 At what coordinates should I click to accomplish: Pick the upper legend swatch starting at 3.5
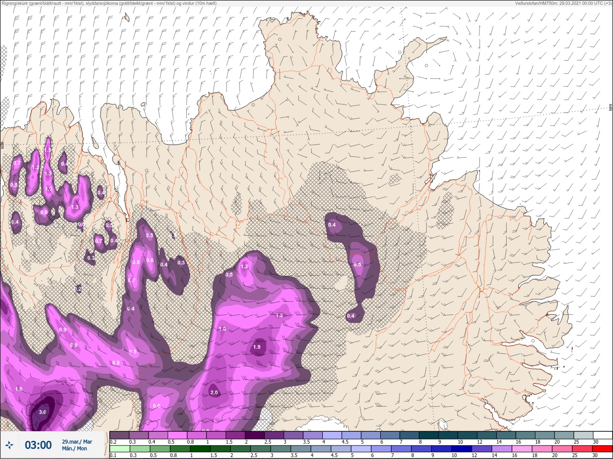[x=313, y=435]
